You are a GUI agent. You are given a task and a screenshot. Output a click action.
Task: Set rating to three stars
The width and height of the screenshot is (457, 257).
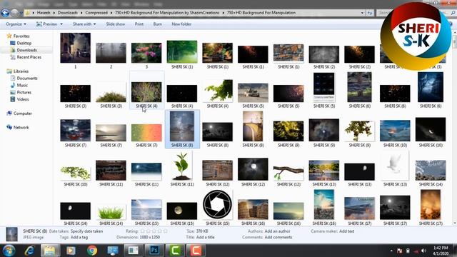[154, 231]
